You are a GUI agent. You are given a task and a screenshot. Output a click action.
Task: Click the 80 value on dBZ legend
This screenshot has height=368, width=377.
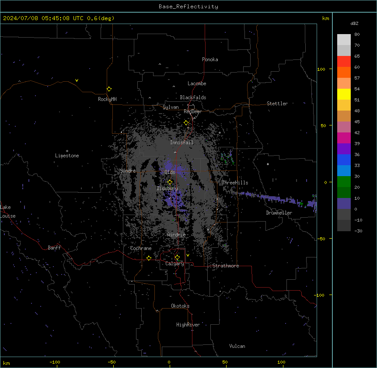pyautogui.click(x=357, y=34)
